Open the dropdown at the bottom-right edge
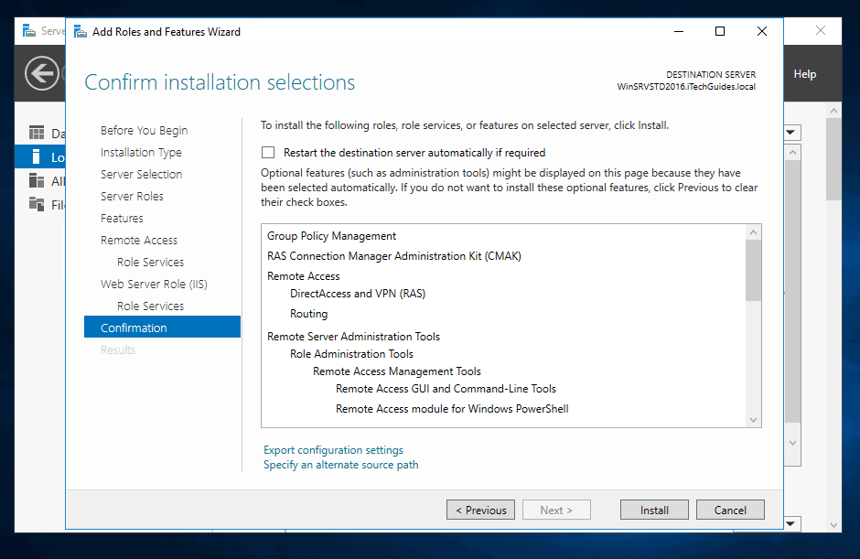 (790, 524)
